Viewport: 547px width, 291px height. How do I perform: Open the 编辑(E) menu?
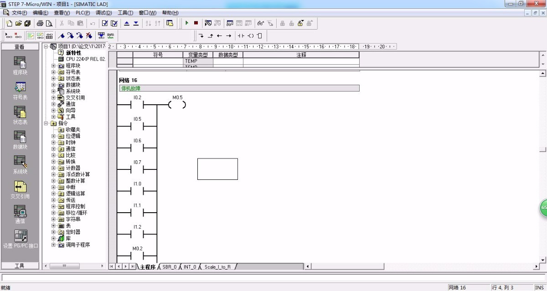point(41,13)
